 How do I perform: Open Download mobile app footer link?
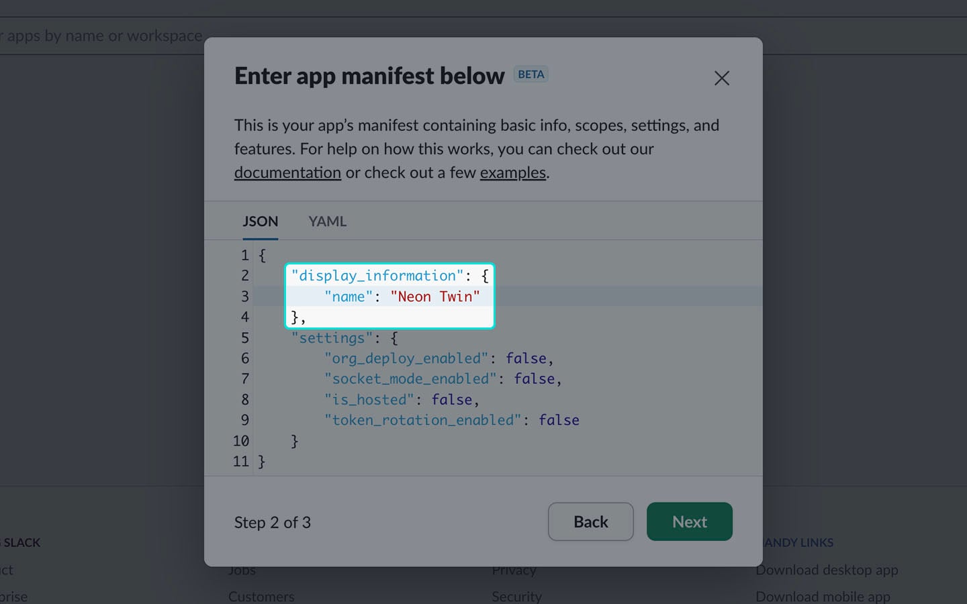pyautogui.click(x=823, y=596)
